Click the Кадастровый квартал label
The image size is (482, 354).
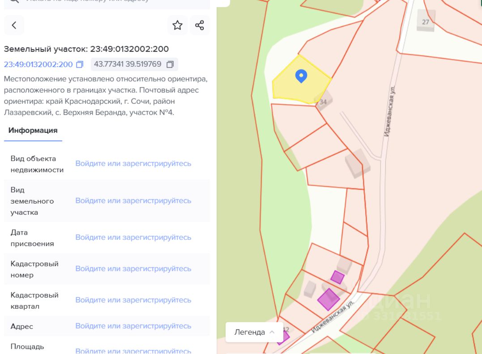[34, 301]
